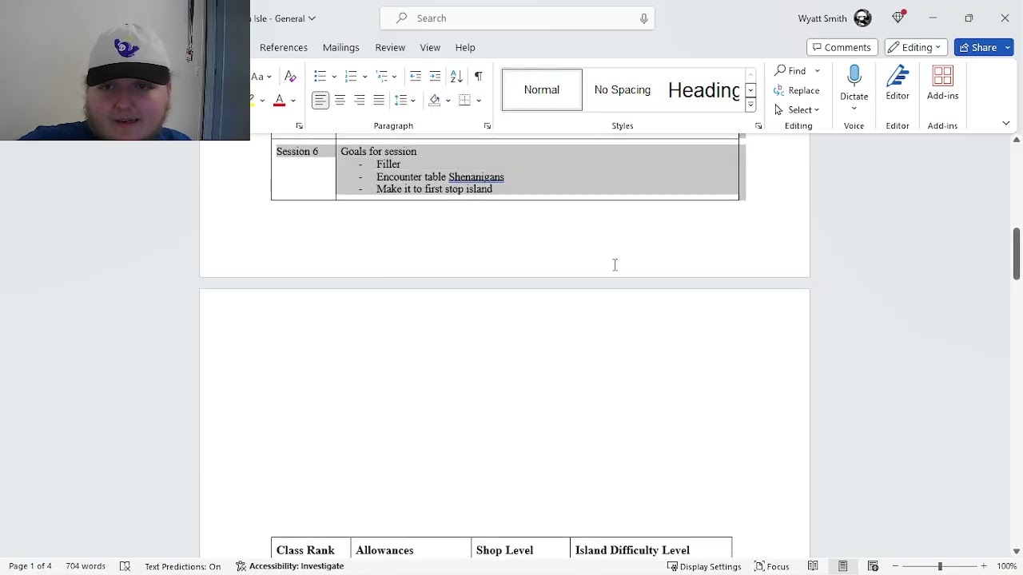
Task: Center align the paragraph
Action: tap(340, 100)
